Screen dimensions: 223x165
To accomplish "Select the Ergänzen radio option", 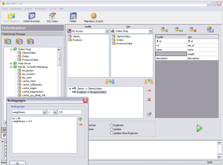I will point(112,125).
